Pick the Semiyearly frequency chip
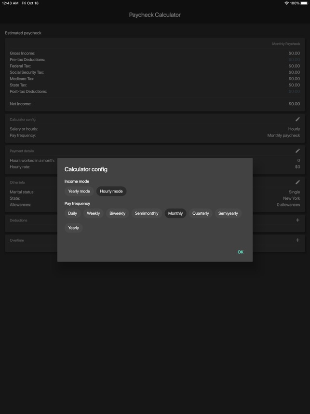This screenshot has width=310, height=414. pos(228,213)
